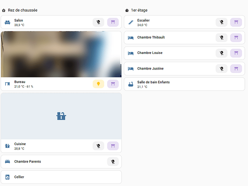Click the Bureau desk icon
The width and height of the screenshot is (248, 186).
click(7, 84)
